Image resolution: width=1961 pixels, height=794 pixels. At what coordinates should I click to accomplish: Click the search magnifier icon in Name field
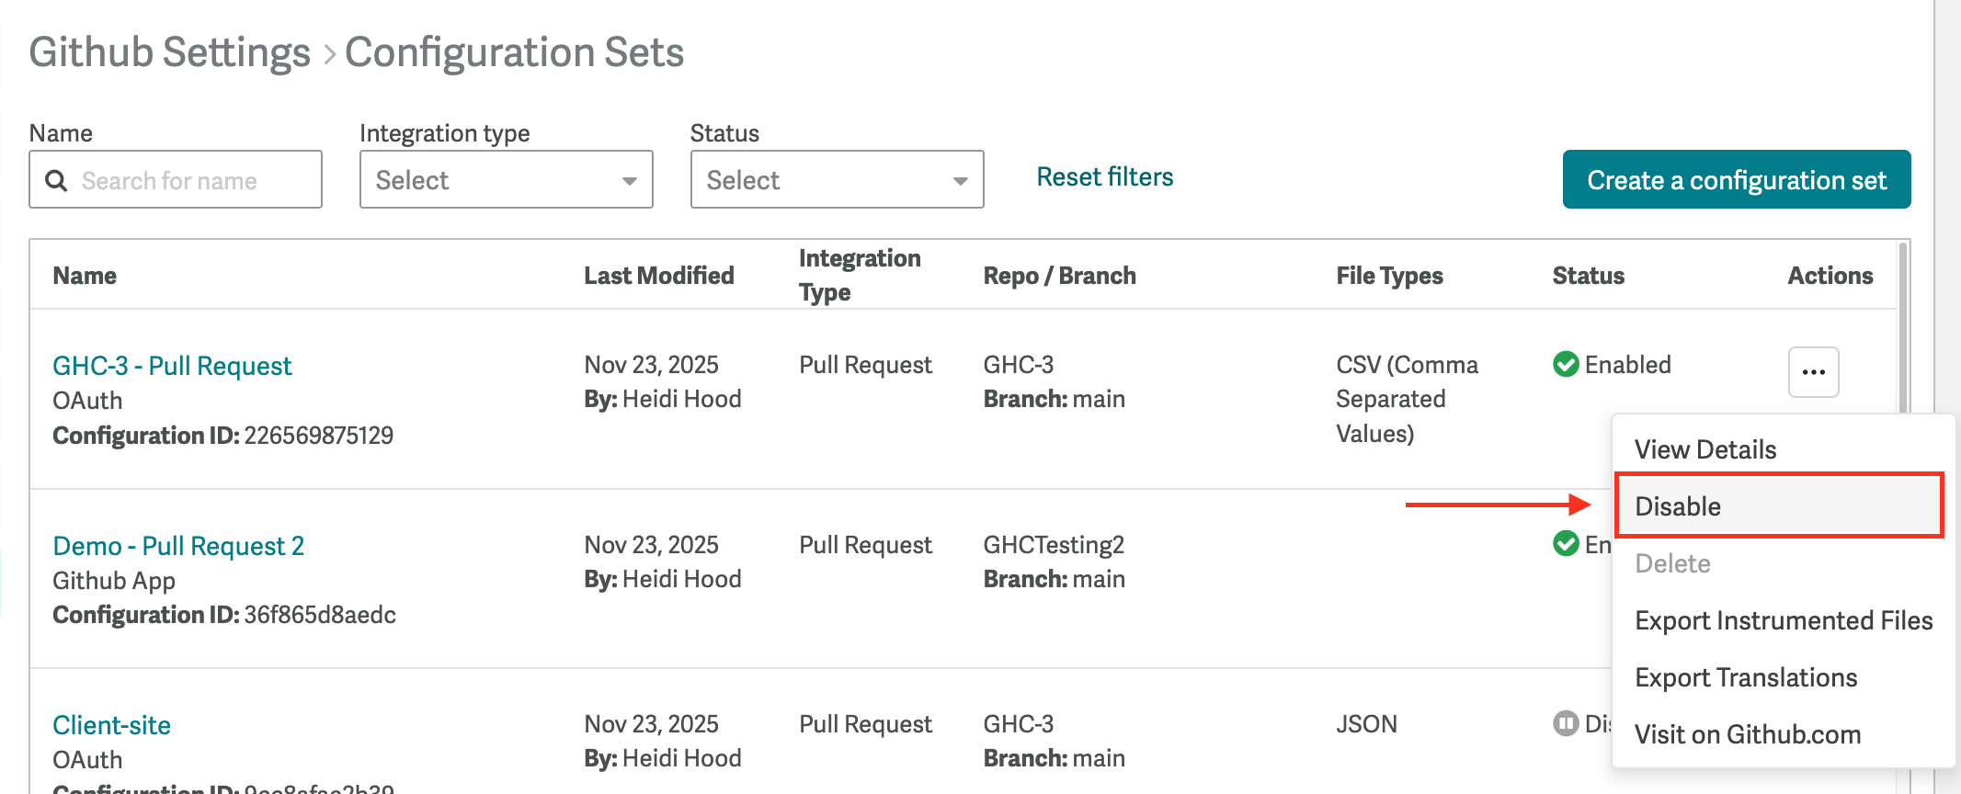(56, 180)
